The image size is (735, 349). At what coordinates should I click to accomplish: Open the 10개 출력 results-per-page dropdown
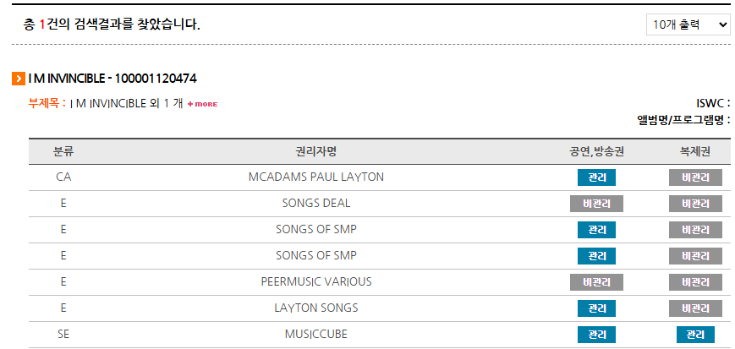pyautogui.click(x=688, y=25)
